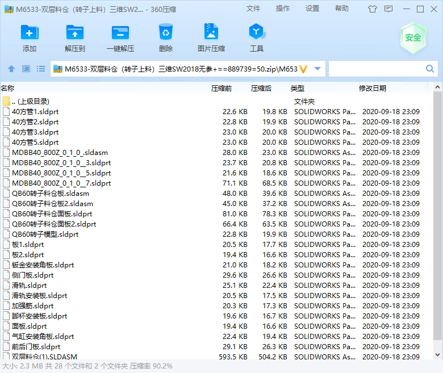
Task: Click file icon of 40方管1.sldprt
Action: click(x=6, y=111)
